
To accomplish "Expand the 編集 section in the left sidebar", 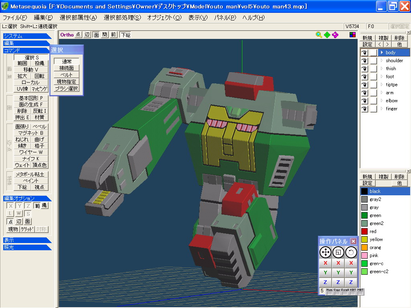I will (x=27, y=43).
